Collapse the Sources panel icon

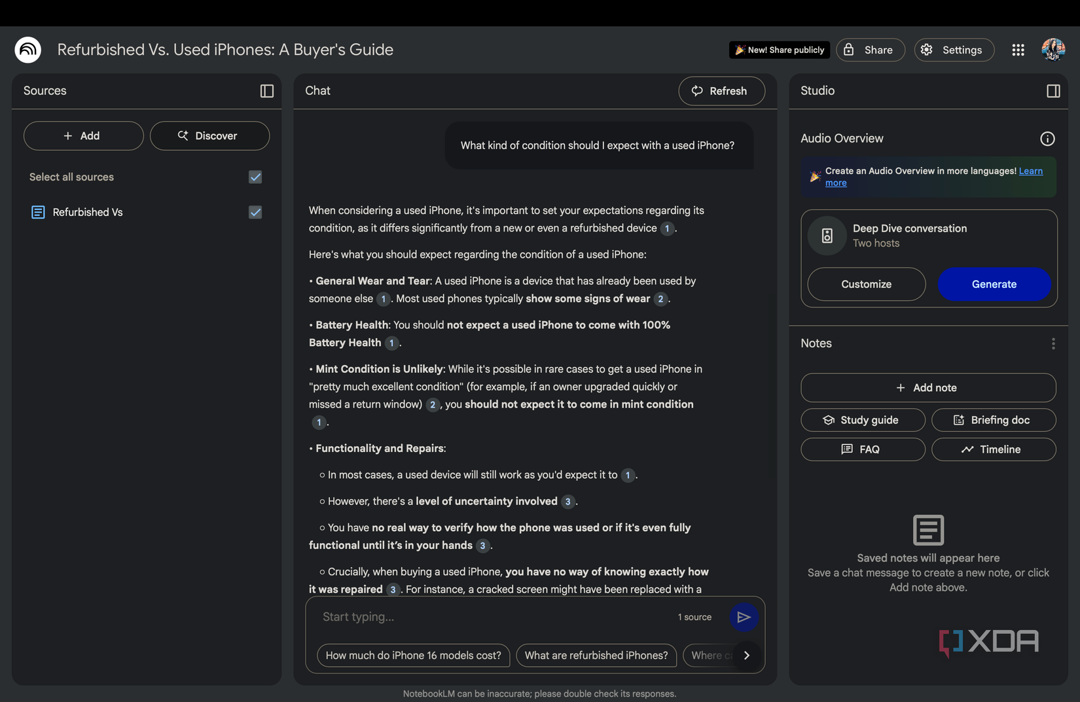267,91
